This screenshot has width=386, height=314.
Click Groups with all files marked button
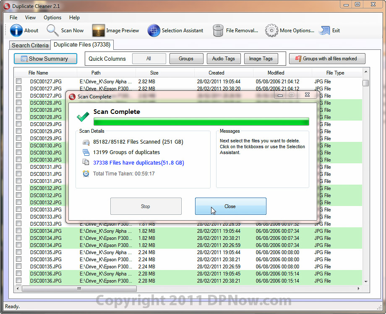click(327, 59)
